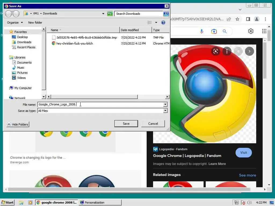This screenshot has width=275, height=206.
Task: Click the Search Downloads field
Action: tap(139, 14)
